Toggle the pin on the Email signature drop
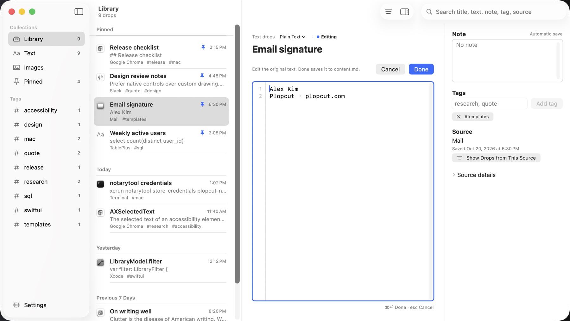The image size is (570, 321). coord(202,104)
